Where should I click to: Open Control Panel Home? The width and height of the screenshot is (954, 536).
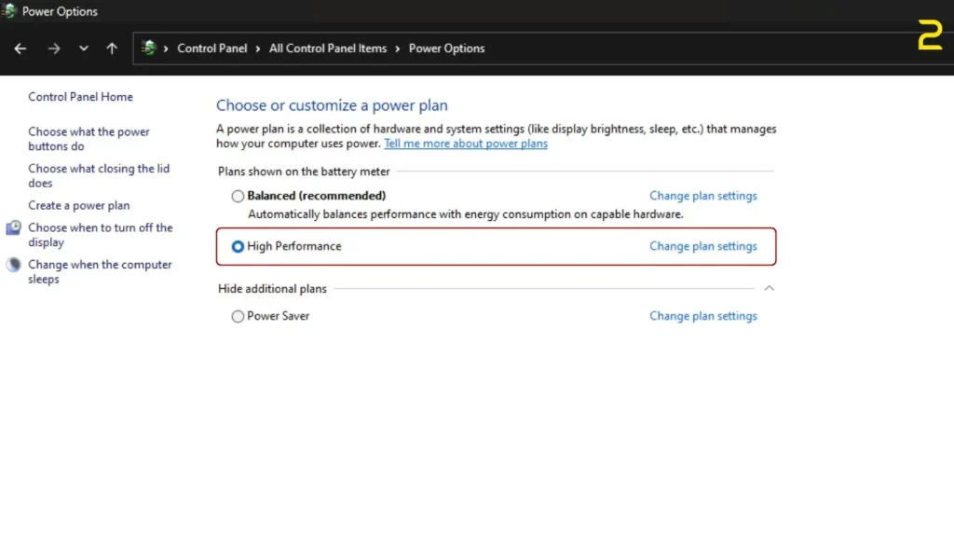80,97
